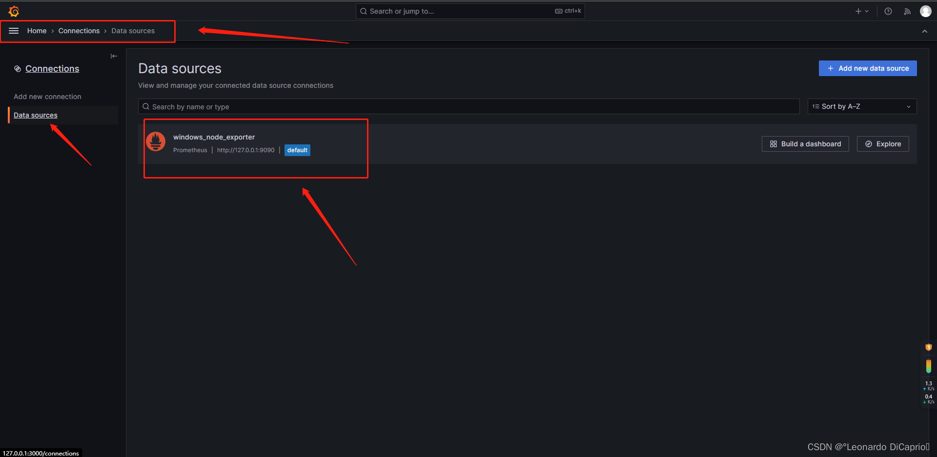Open the Grafana home logo
The width and height of the screenshot is (937, 457).
click(14, 11)
